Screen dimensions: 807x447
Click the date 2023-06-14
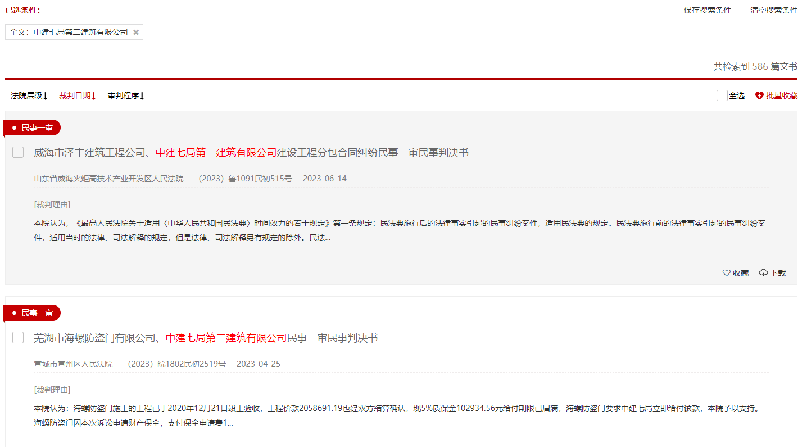pyautogui.click(x=325, y=179)
